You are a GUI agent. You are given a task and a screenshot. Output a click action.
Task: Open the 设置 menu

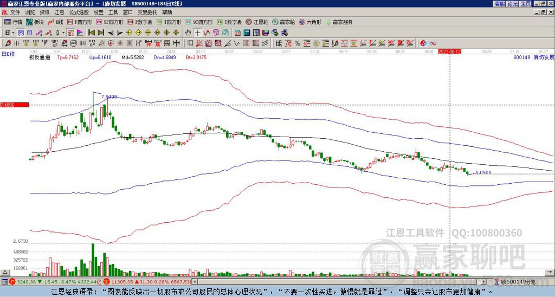tap(99, 12)
